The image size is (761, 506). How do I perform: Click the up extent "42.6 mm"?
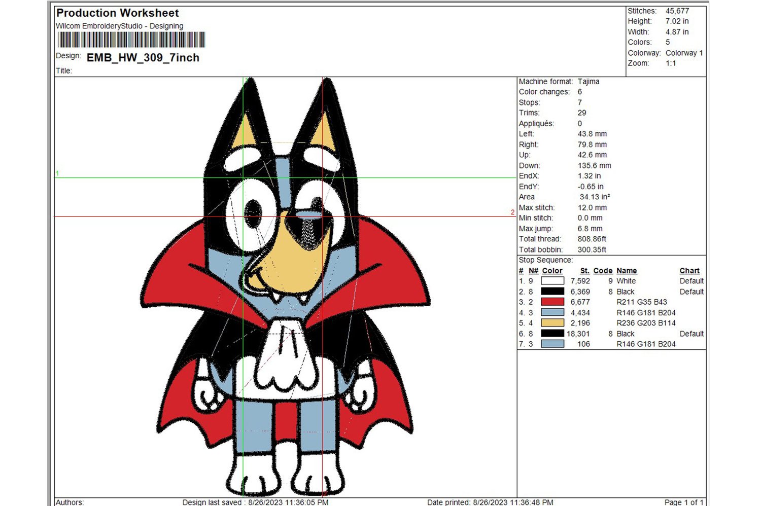[x=592, y=155]
